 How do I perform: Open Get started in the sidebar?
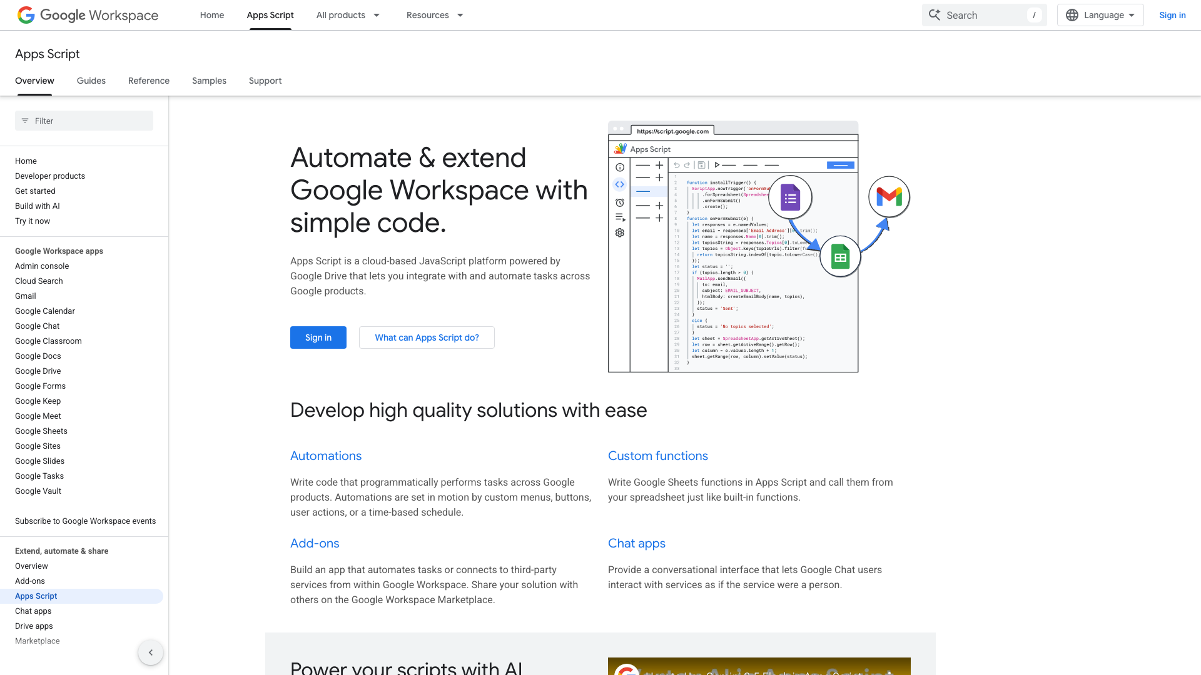35,191
